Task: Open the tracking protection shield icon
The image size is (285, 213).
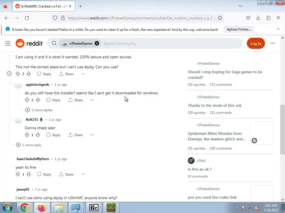Action: coord(55,18)
